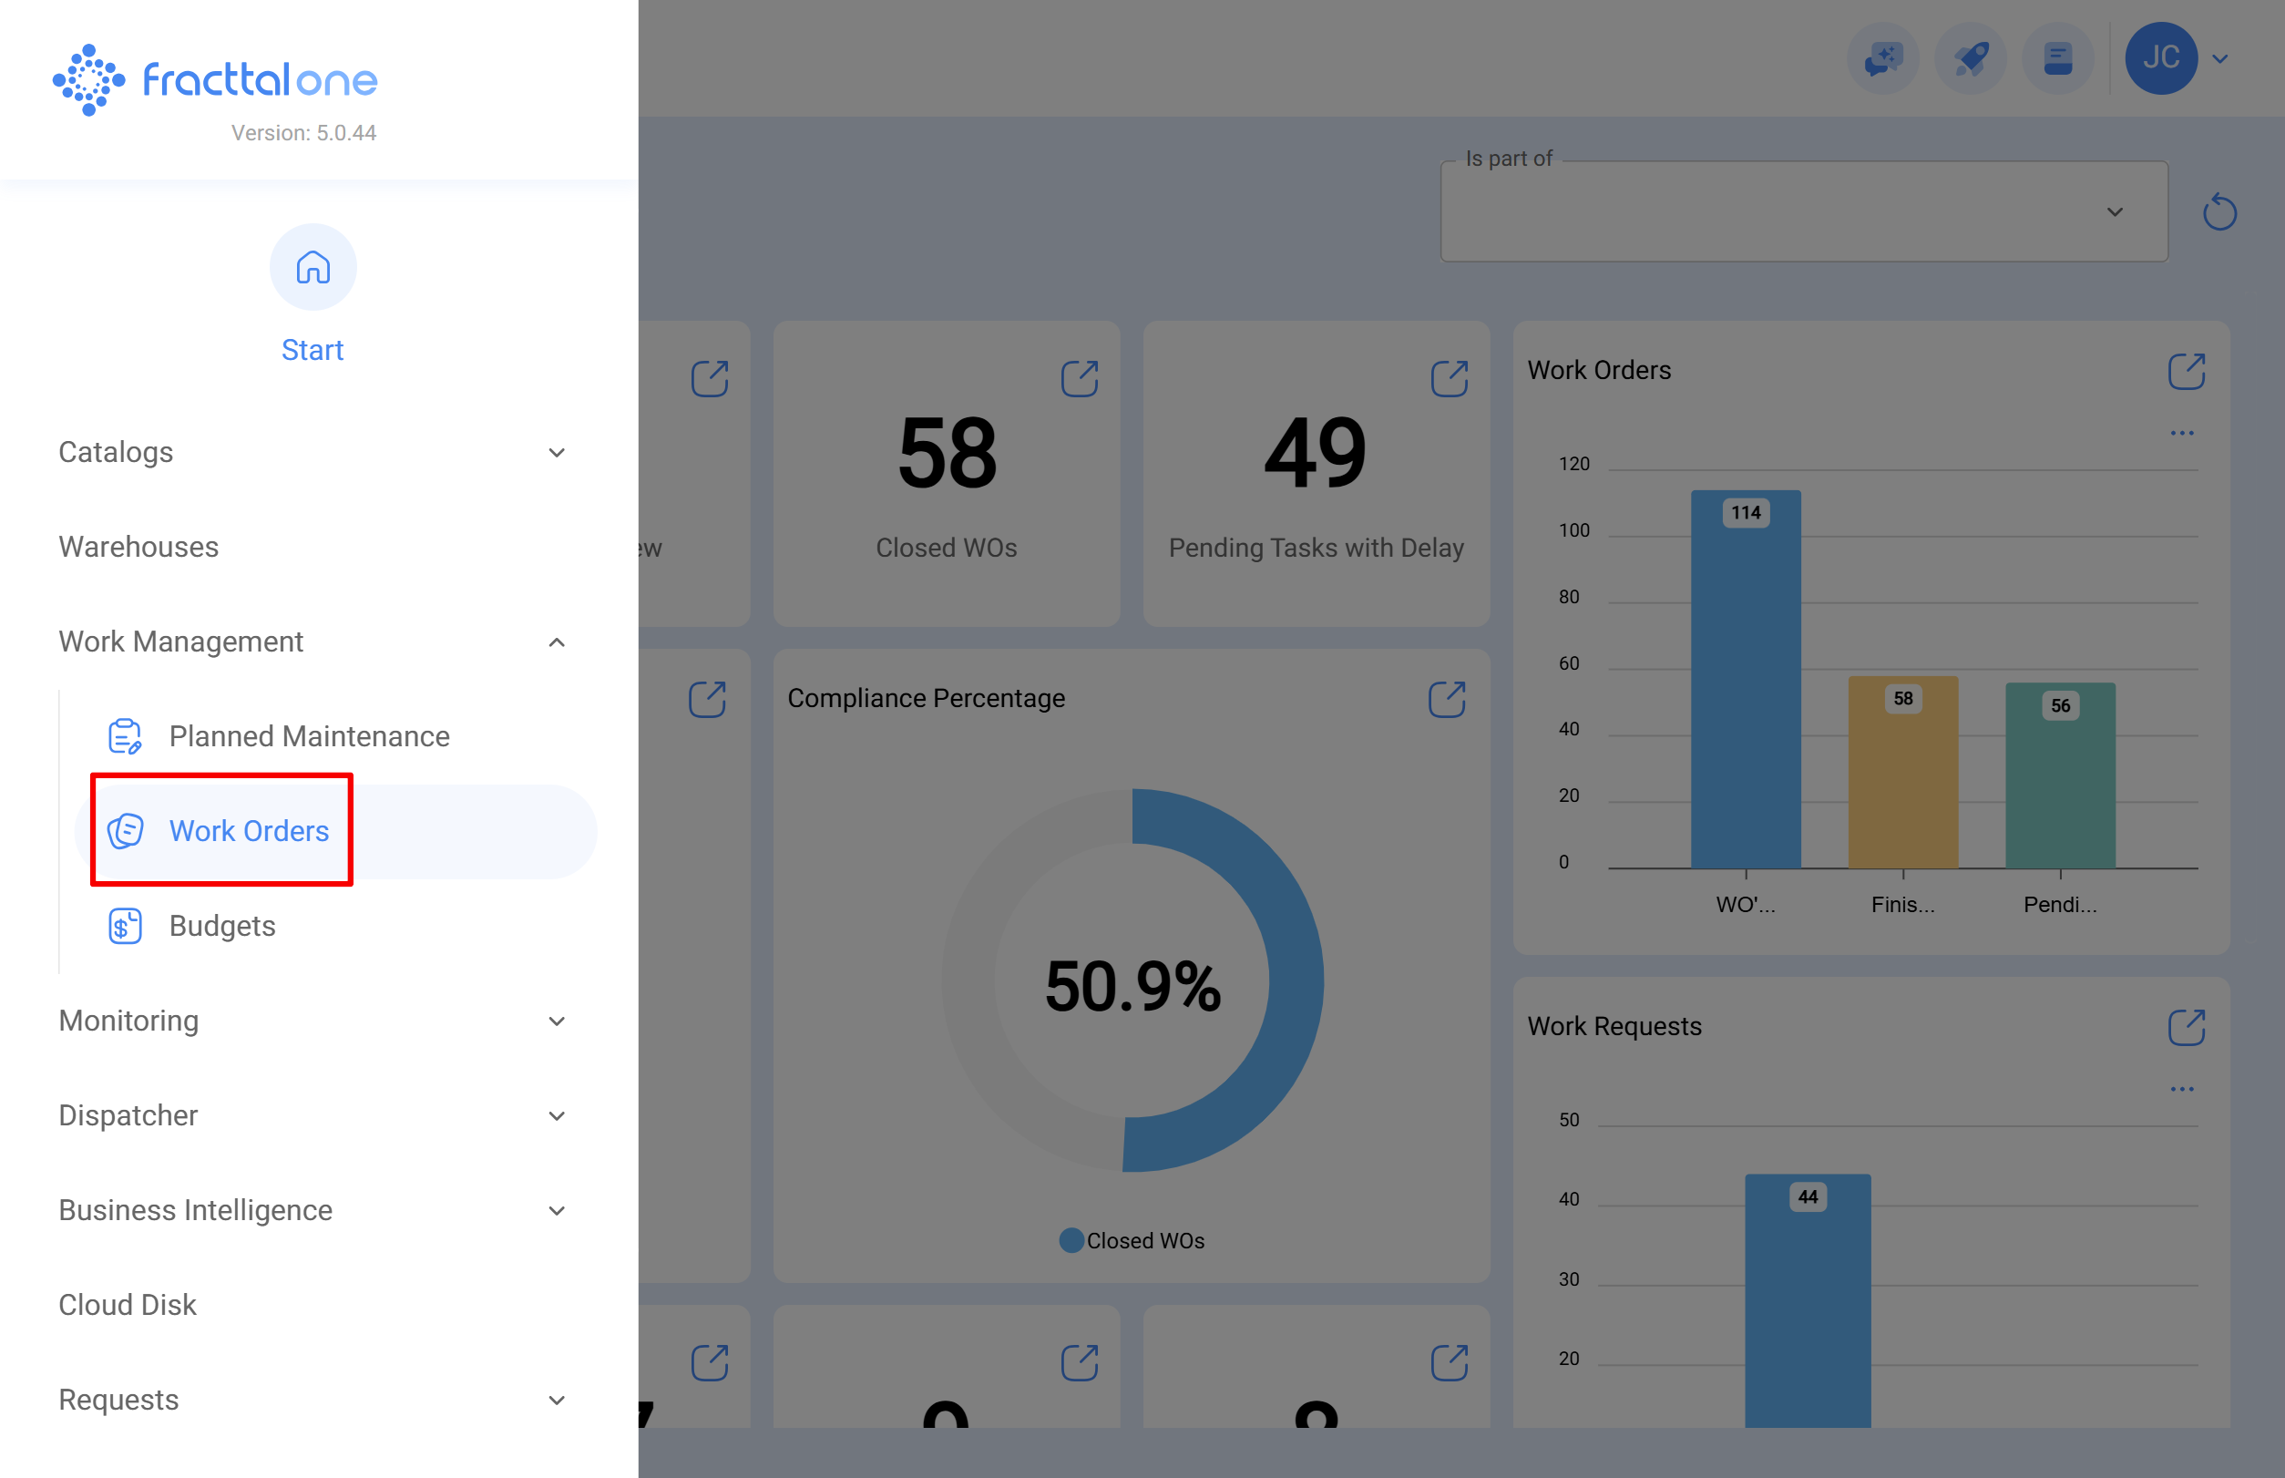Image resolution: width=2285 pixels, height=1478 pixels.
Task: Click the Budgets dollar icon
Action: pos(125,926)
